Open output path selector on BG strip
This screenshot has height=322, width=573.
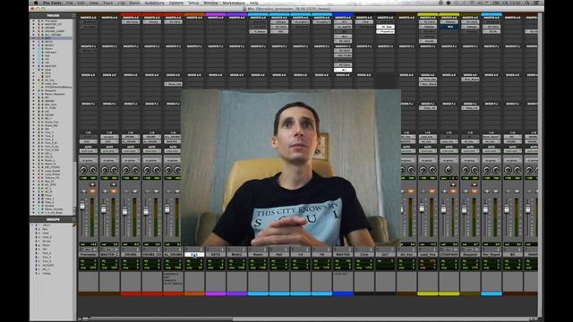[x=512, y=141]
